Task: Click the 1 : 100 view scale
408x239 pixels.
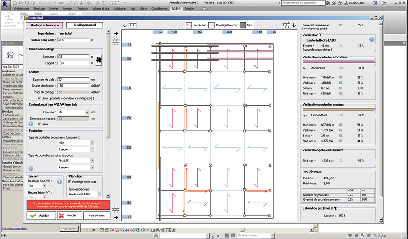Action: [90, 230]
